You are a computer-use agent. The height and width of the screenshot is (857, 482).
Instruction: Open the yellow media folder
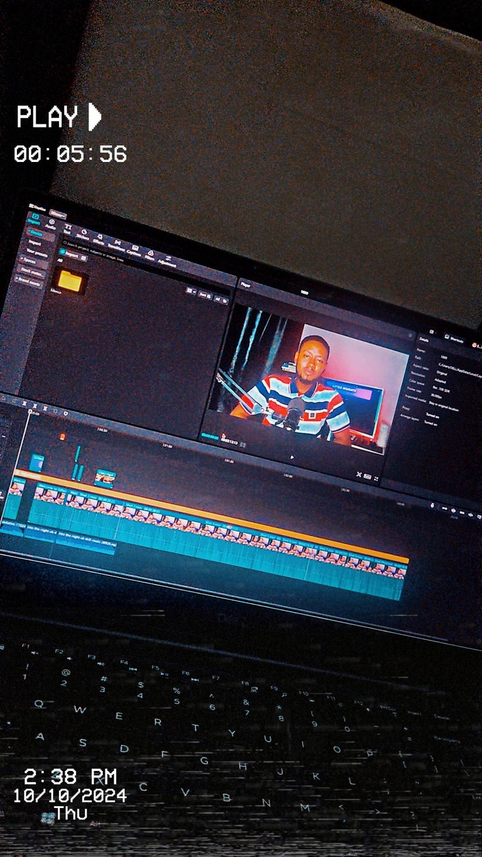[70, 280]
